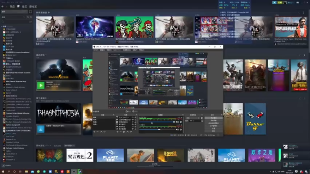This screenshot has height=174, width=310.
Task: Open the scene transition type dropdown
Action: coord(193,118)
